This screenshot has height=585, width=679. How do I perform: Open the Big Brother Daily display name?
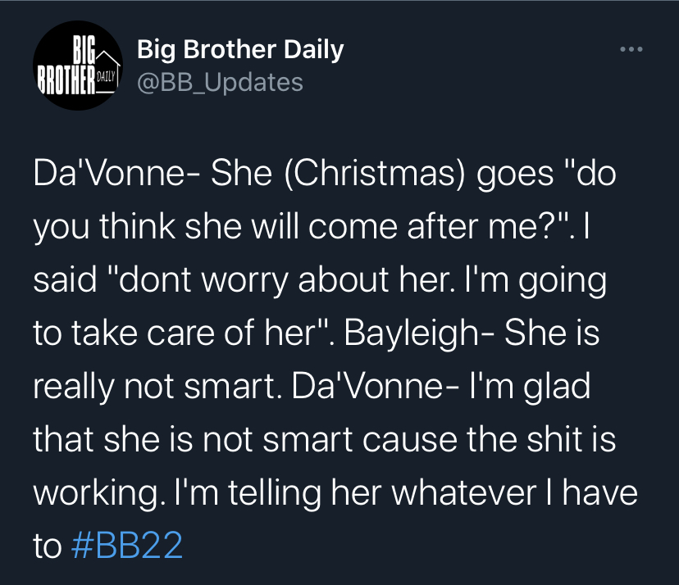tap(240, 49)
